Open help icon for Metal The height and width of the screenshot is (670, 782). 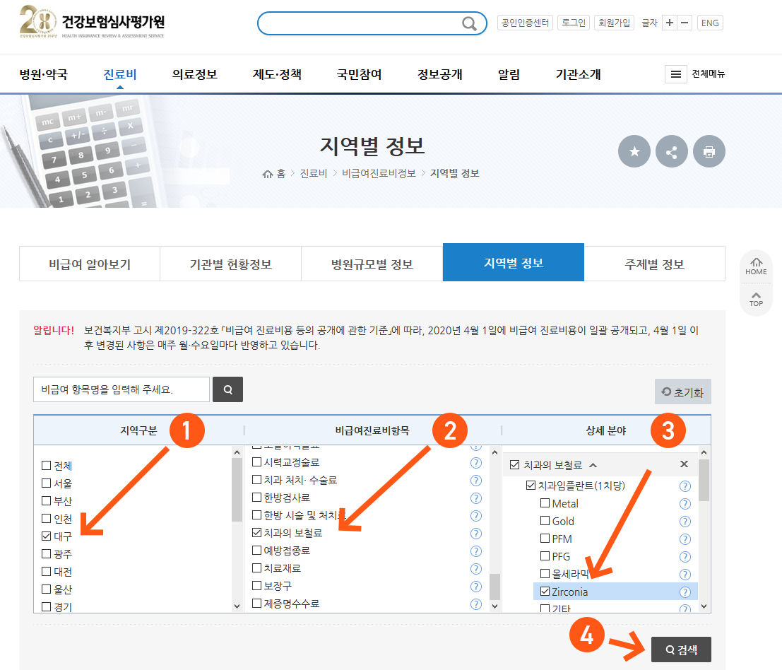(685, 504)
